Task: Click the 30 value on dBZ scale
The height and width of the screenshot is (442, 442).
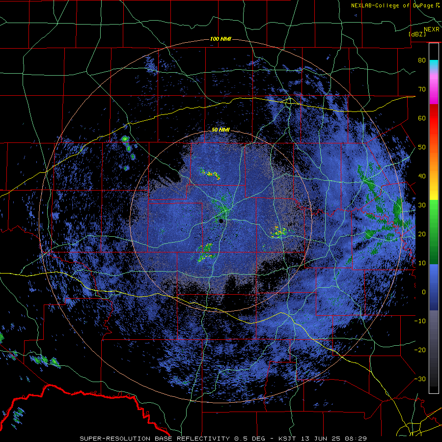Action: click(x=422, y=205)
